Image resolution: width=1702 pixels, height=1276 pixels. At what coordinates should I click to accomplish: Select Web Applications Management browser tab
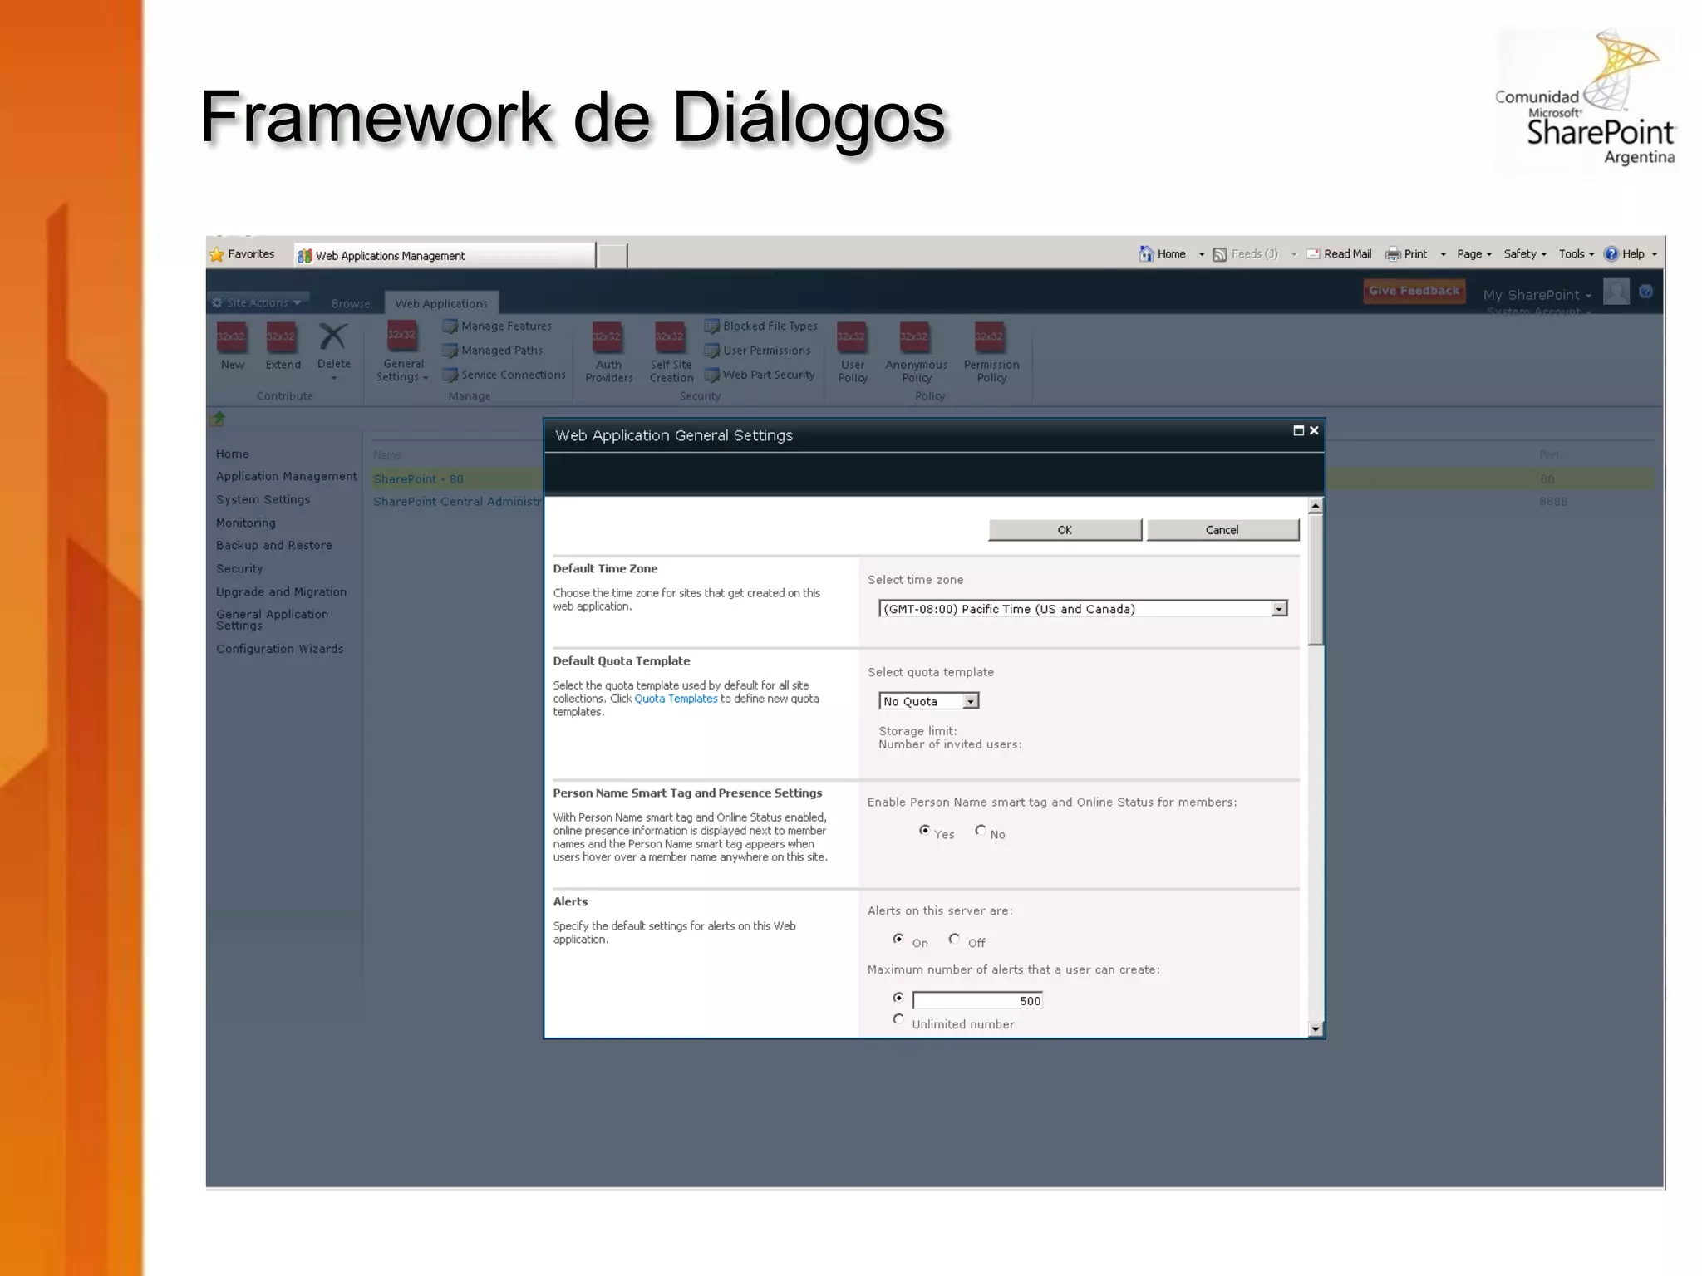point(445,255)
